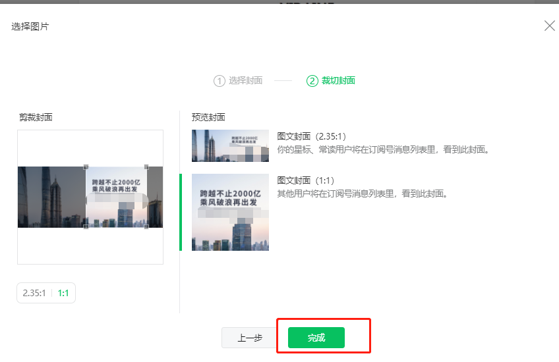
Task: Click the 图文封面 (1:1) label
Action: pyautogui.click(x=305, y=180)
